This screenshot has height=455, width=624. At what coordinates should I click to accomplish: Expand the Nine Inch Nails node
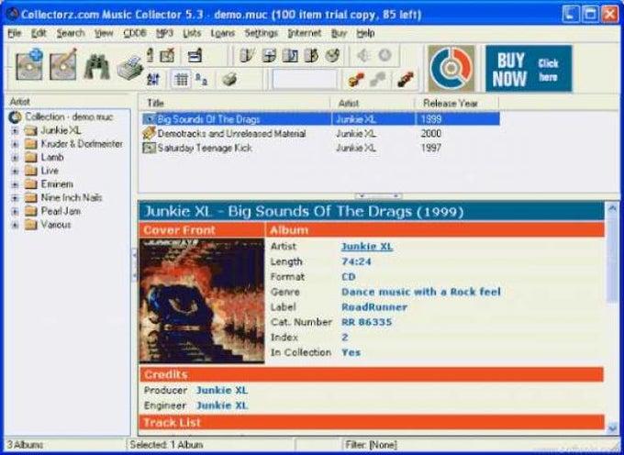[x=15, y=198]
